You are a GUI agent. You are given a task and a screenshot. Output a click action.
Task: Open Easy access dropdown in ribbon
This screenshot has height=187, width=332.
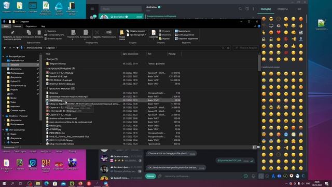coord(136,35)
